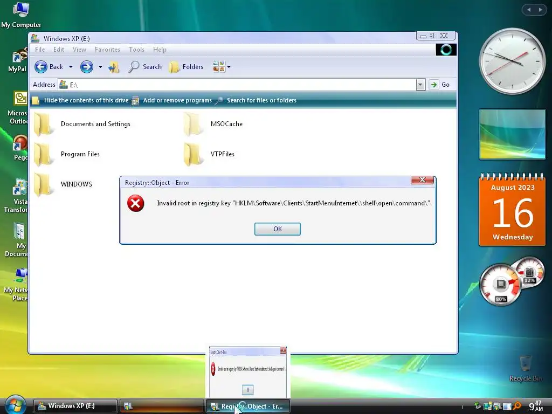This screenshot has width=552, height=414.
Task: Toggle the Folders pane button
Action: coord(186,66)
